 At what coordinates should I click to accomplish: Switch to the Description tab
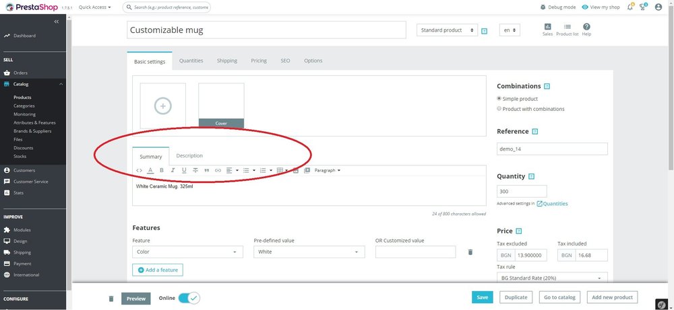(x=189, y=155)
